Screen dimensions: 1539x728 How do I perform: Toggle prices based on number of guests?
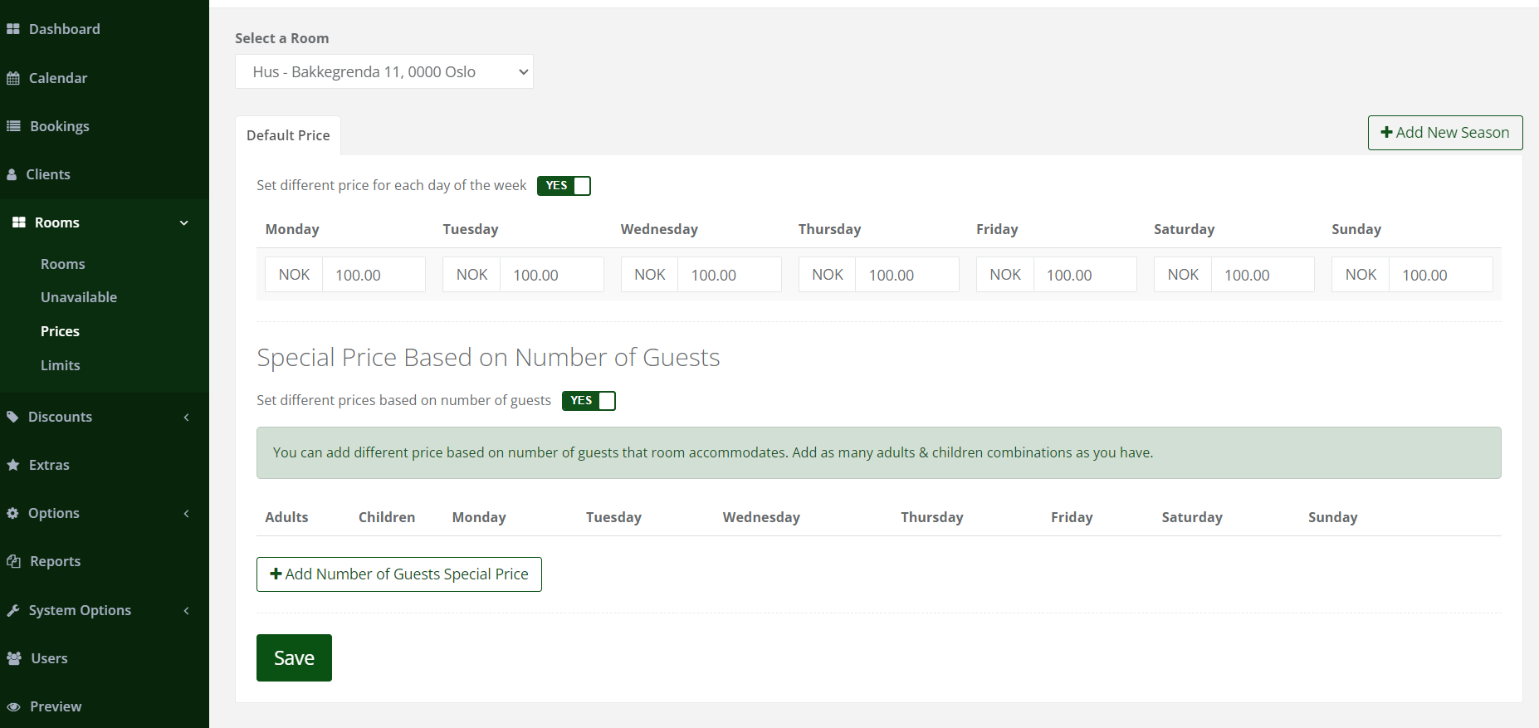tap(589, 401)
